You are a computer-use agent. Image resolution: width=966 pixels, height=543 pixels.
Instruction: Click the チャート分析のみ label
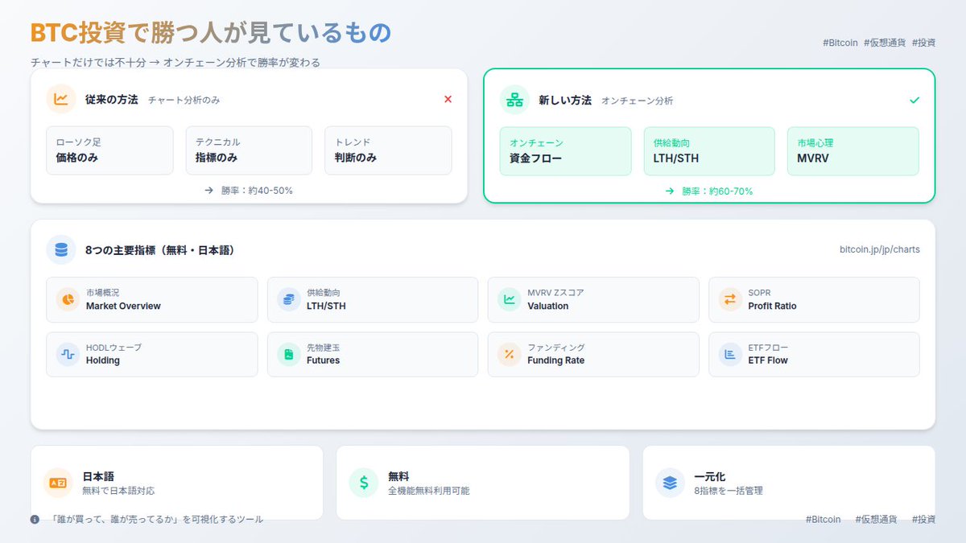point(184,101)
